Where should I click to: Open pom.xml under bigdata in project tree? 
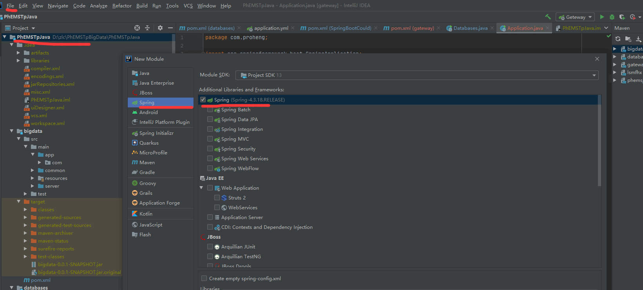click(x=40, y=280)
